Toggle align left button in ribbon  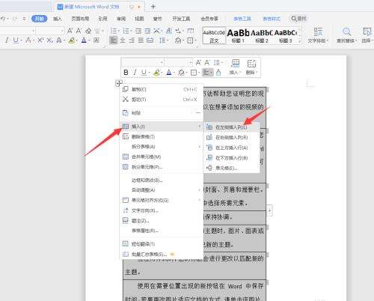coord(114,40)
